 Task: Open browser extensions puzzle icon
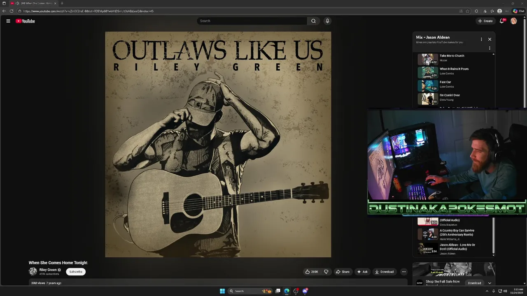pos(476,11)
